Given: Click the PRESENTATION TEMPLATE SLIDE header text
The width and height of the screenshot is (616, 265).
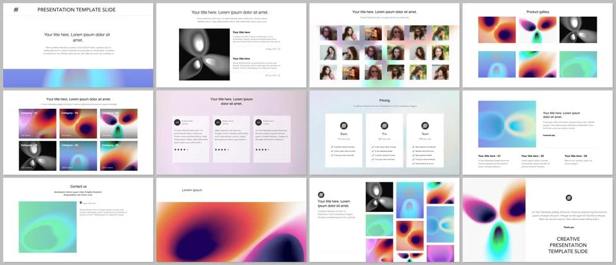Looking at the screenshot, I should coord(76,10).
